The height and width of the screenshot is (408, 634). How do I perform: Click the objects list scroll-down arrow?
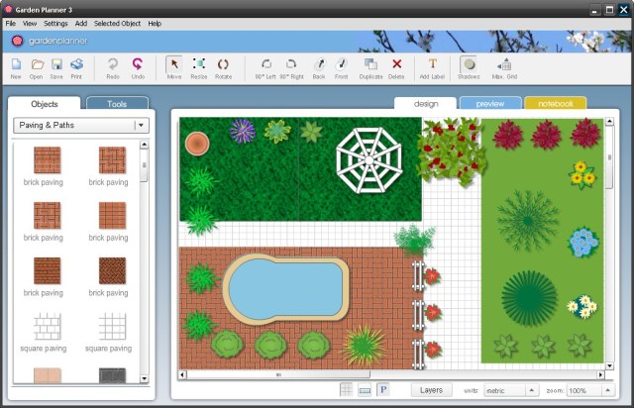tap(145, 379)
